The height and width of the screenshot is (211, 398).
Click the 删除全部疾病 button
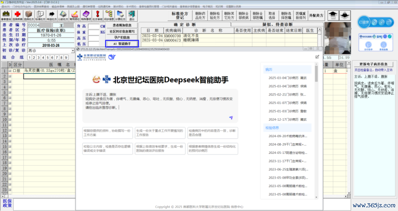(244, 16)
